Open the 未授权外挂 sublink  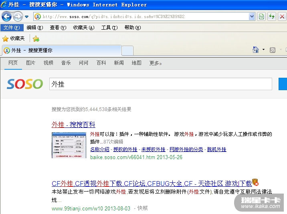coord(153,149)
